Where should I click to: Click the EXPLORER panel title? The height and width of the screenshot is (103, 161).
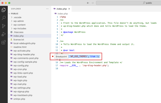click(x=16, y=9)
